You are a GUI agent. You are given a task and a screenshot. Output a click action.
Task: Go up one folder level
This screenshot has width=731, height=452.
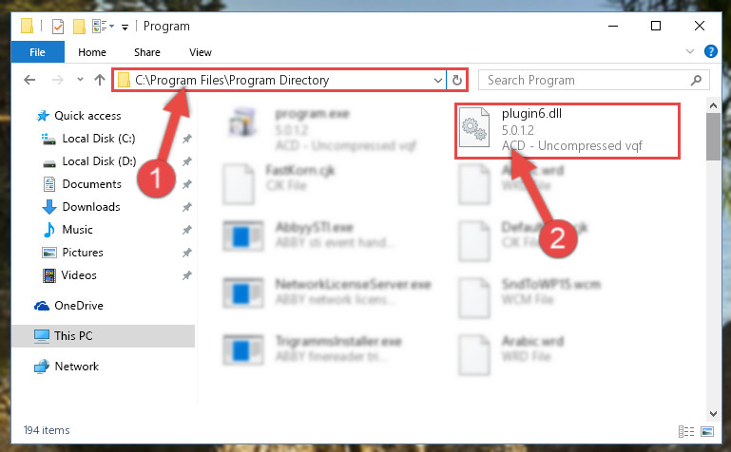99,80
